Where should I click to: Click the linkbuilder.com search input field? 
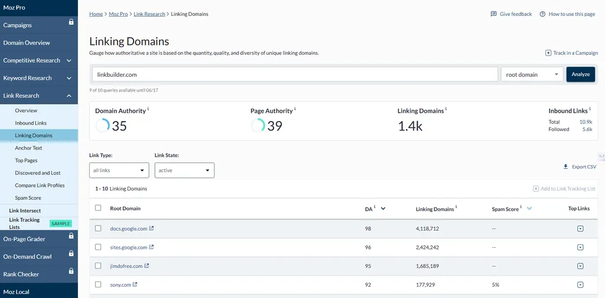(x=295, y=74)
